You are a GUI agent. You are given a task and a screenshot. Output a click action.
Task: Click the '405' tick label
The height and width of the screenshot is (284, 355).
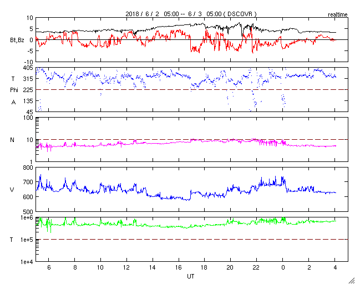29,68
